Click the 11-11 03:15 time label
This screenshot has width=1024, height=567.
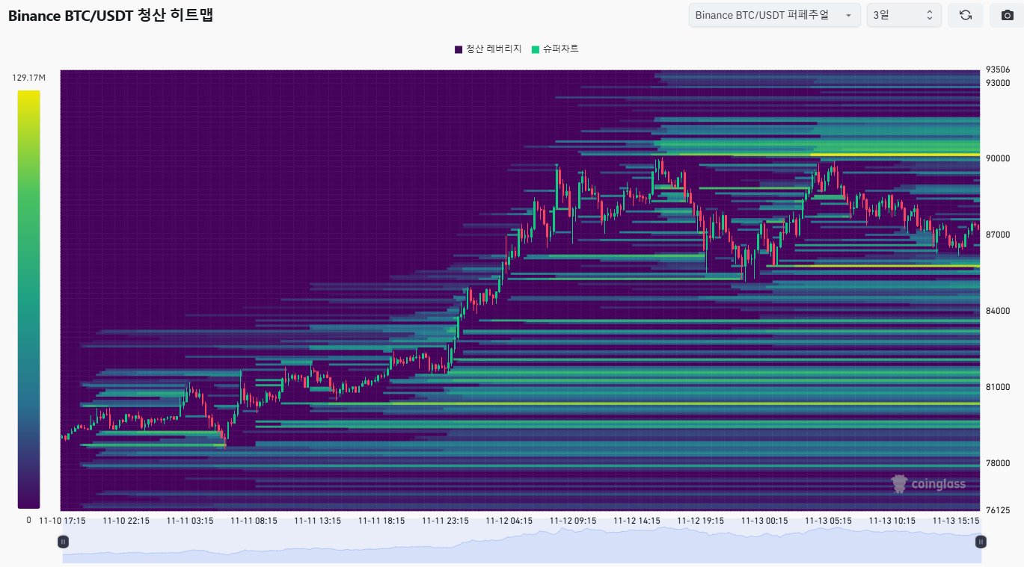(x=190, y=521)
